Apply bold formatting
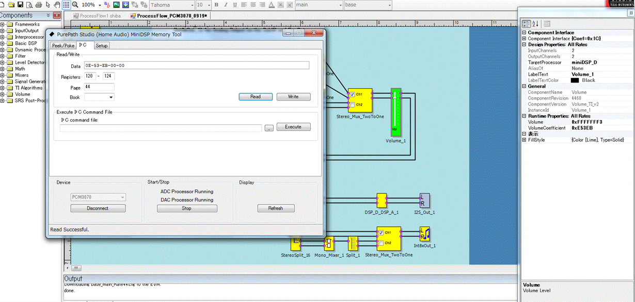Viewport: 635px width, 302px height. (216, 5)
